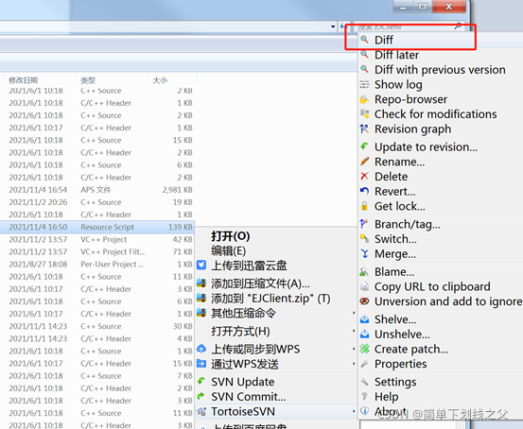Image resolution: width=523 pixels, height=429 pixels.
Task: Click the Blame icon
Action: pyautogui.click(x=364, y=271)
